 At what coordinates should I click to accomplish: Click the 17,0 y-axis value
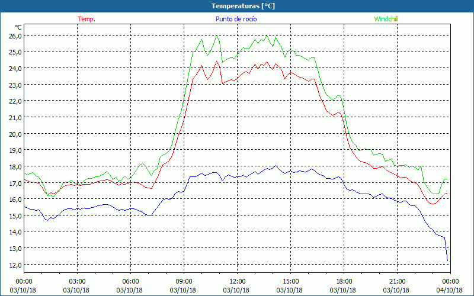pyautogui.click(x=14, y=184)
